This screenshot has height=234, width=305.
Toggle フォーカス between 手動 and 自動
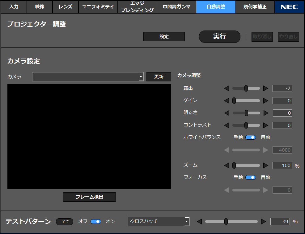pyautogui.click(x=251, y=177)
